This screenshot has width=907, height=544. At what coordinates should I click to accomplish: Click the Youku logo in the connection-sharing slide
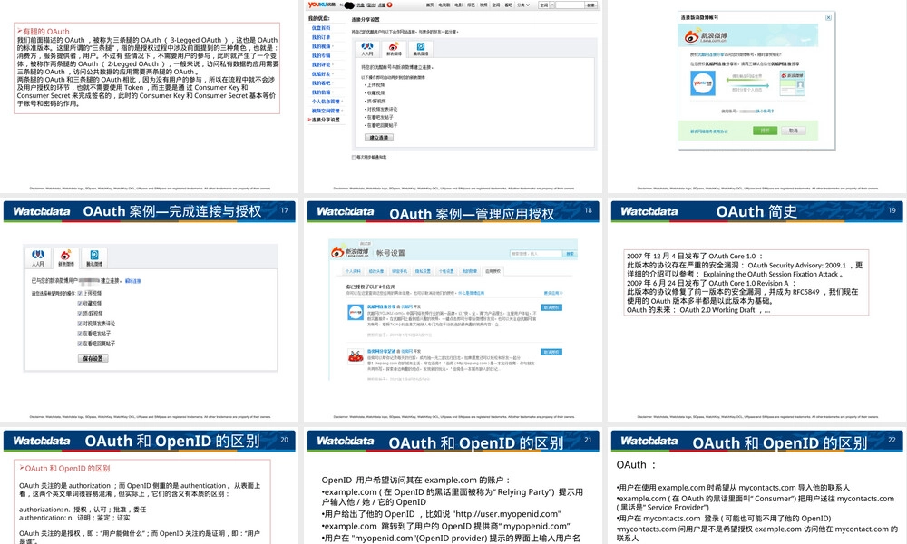(322, 5)
